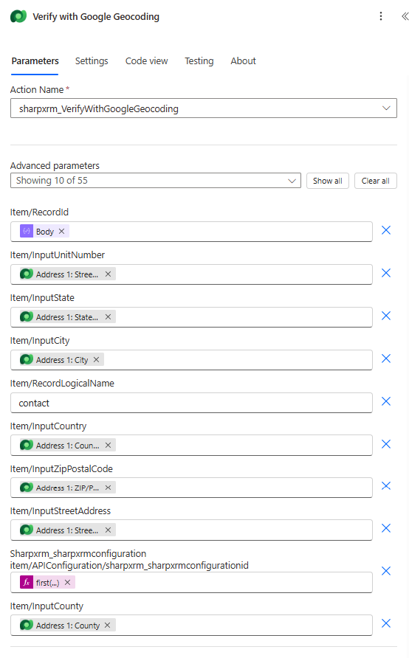This screenshot has height=658, width=409.
Task: Delete the Address 1: City token
Action: (96, 360)
